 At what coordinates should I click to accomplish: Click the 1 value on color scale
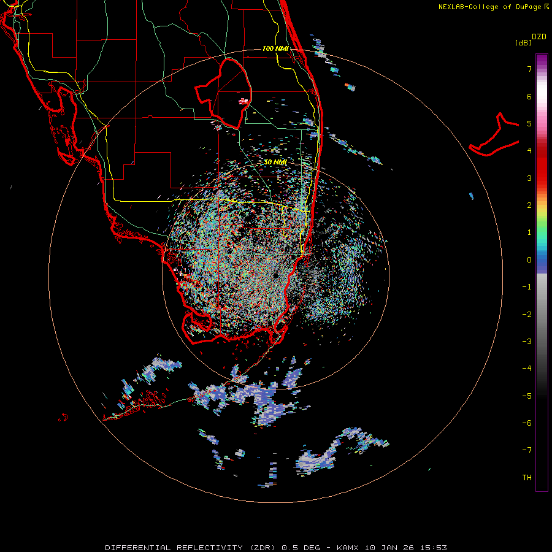click(x=529, y=232)
